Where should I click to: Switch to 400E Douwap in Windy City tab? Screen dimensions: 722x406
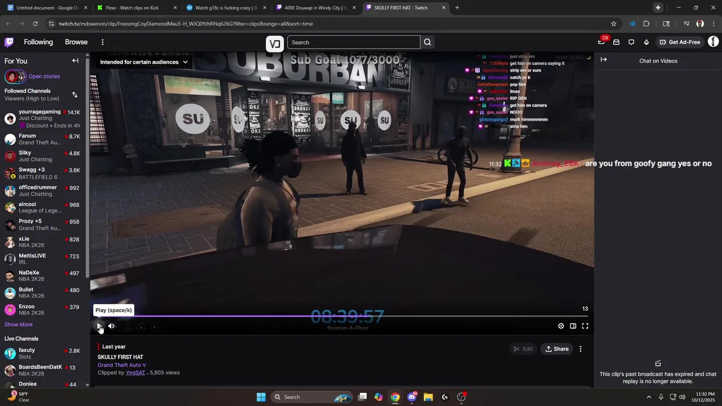315,8
